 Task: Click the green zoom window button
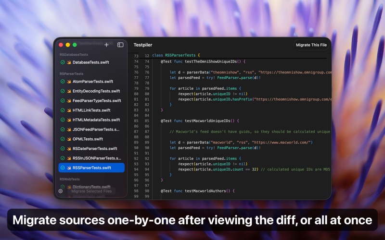pyautogui.click(x=75, y=45)
